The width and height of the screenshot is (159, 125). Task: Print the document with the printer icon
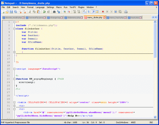pos(126,12)
